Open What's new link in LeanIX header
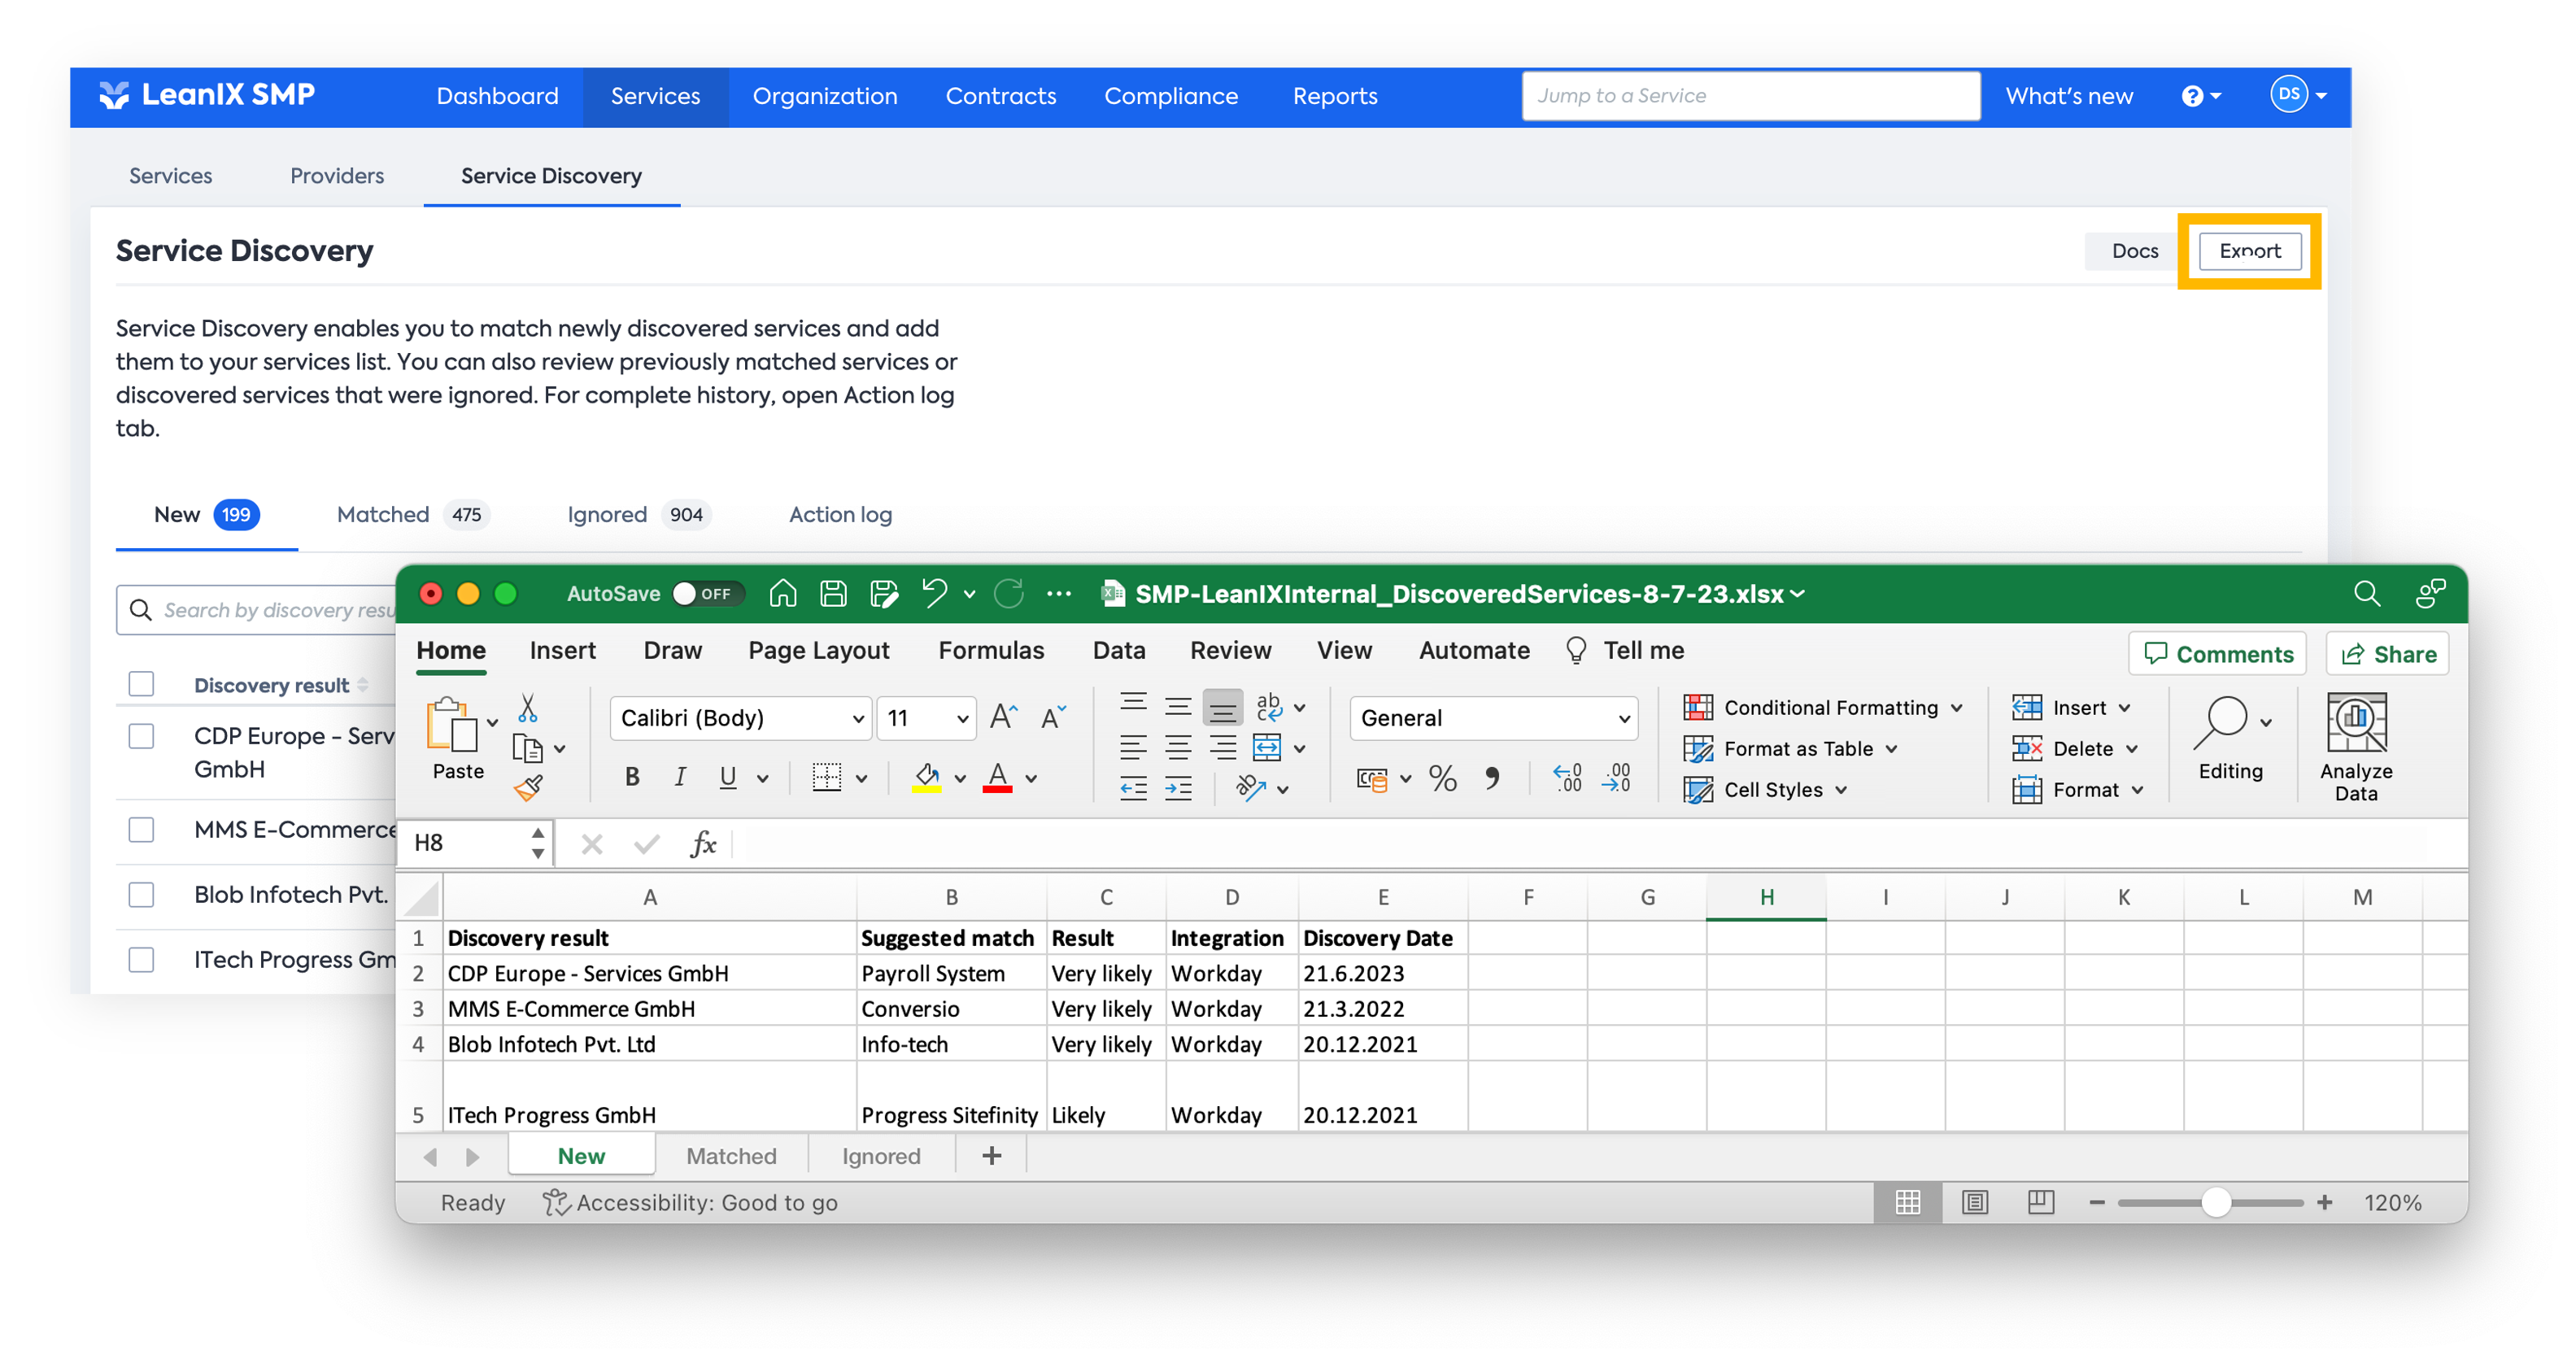Image resolution: width=2576 pixels, height=1364 pixels. pyautogui.click(x=2069, y=96)
